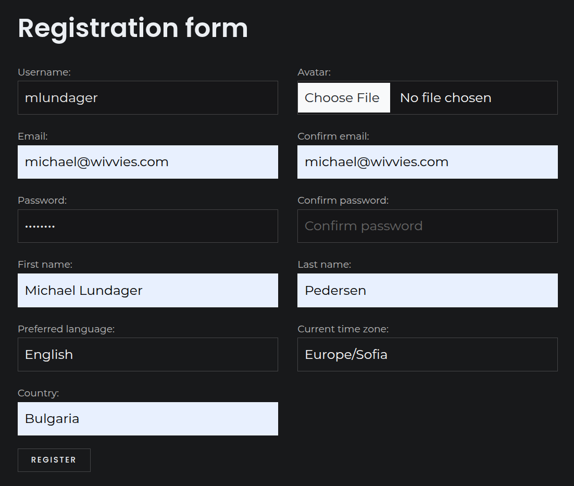Select the Confirm email input field
Viewport: 574px width, 486px height.
pyautogui.click(x=428, y=162)
